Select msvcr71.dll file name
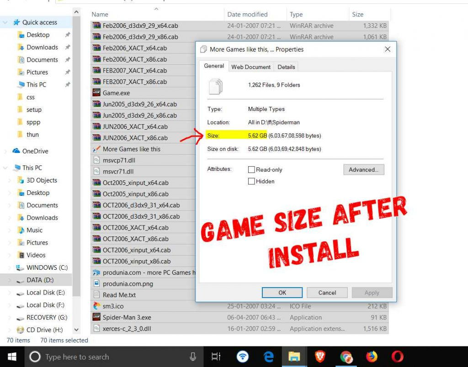468x367 pixels. [118, 172]
